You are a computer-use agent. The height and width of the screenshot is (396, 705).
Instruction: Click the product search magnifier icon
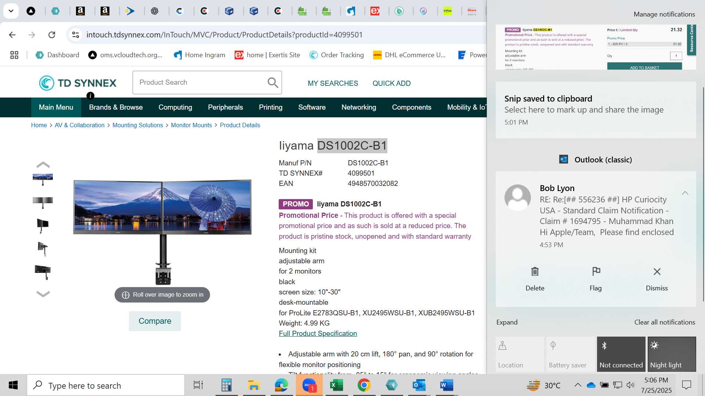tap(273, 82)
